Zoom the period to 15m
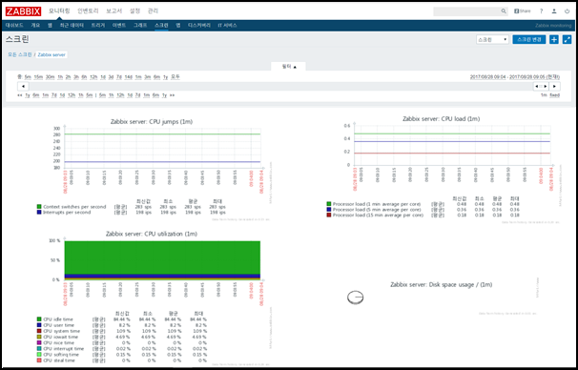This screenshot has height=370, width=578. click(38, 77)
